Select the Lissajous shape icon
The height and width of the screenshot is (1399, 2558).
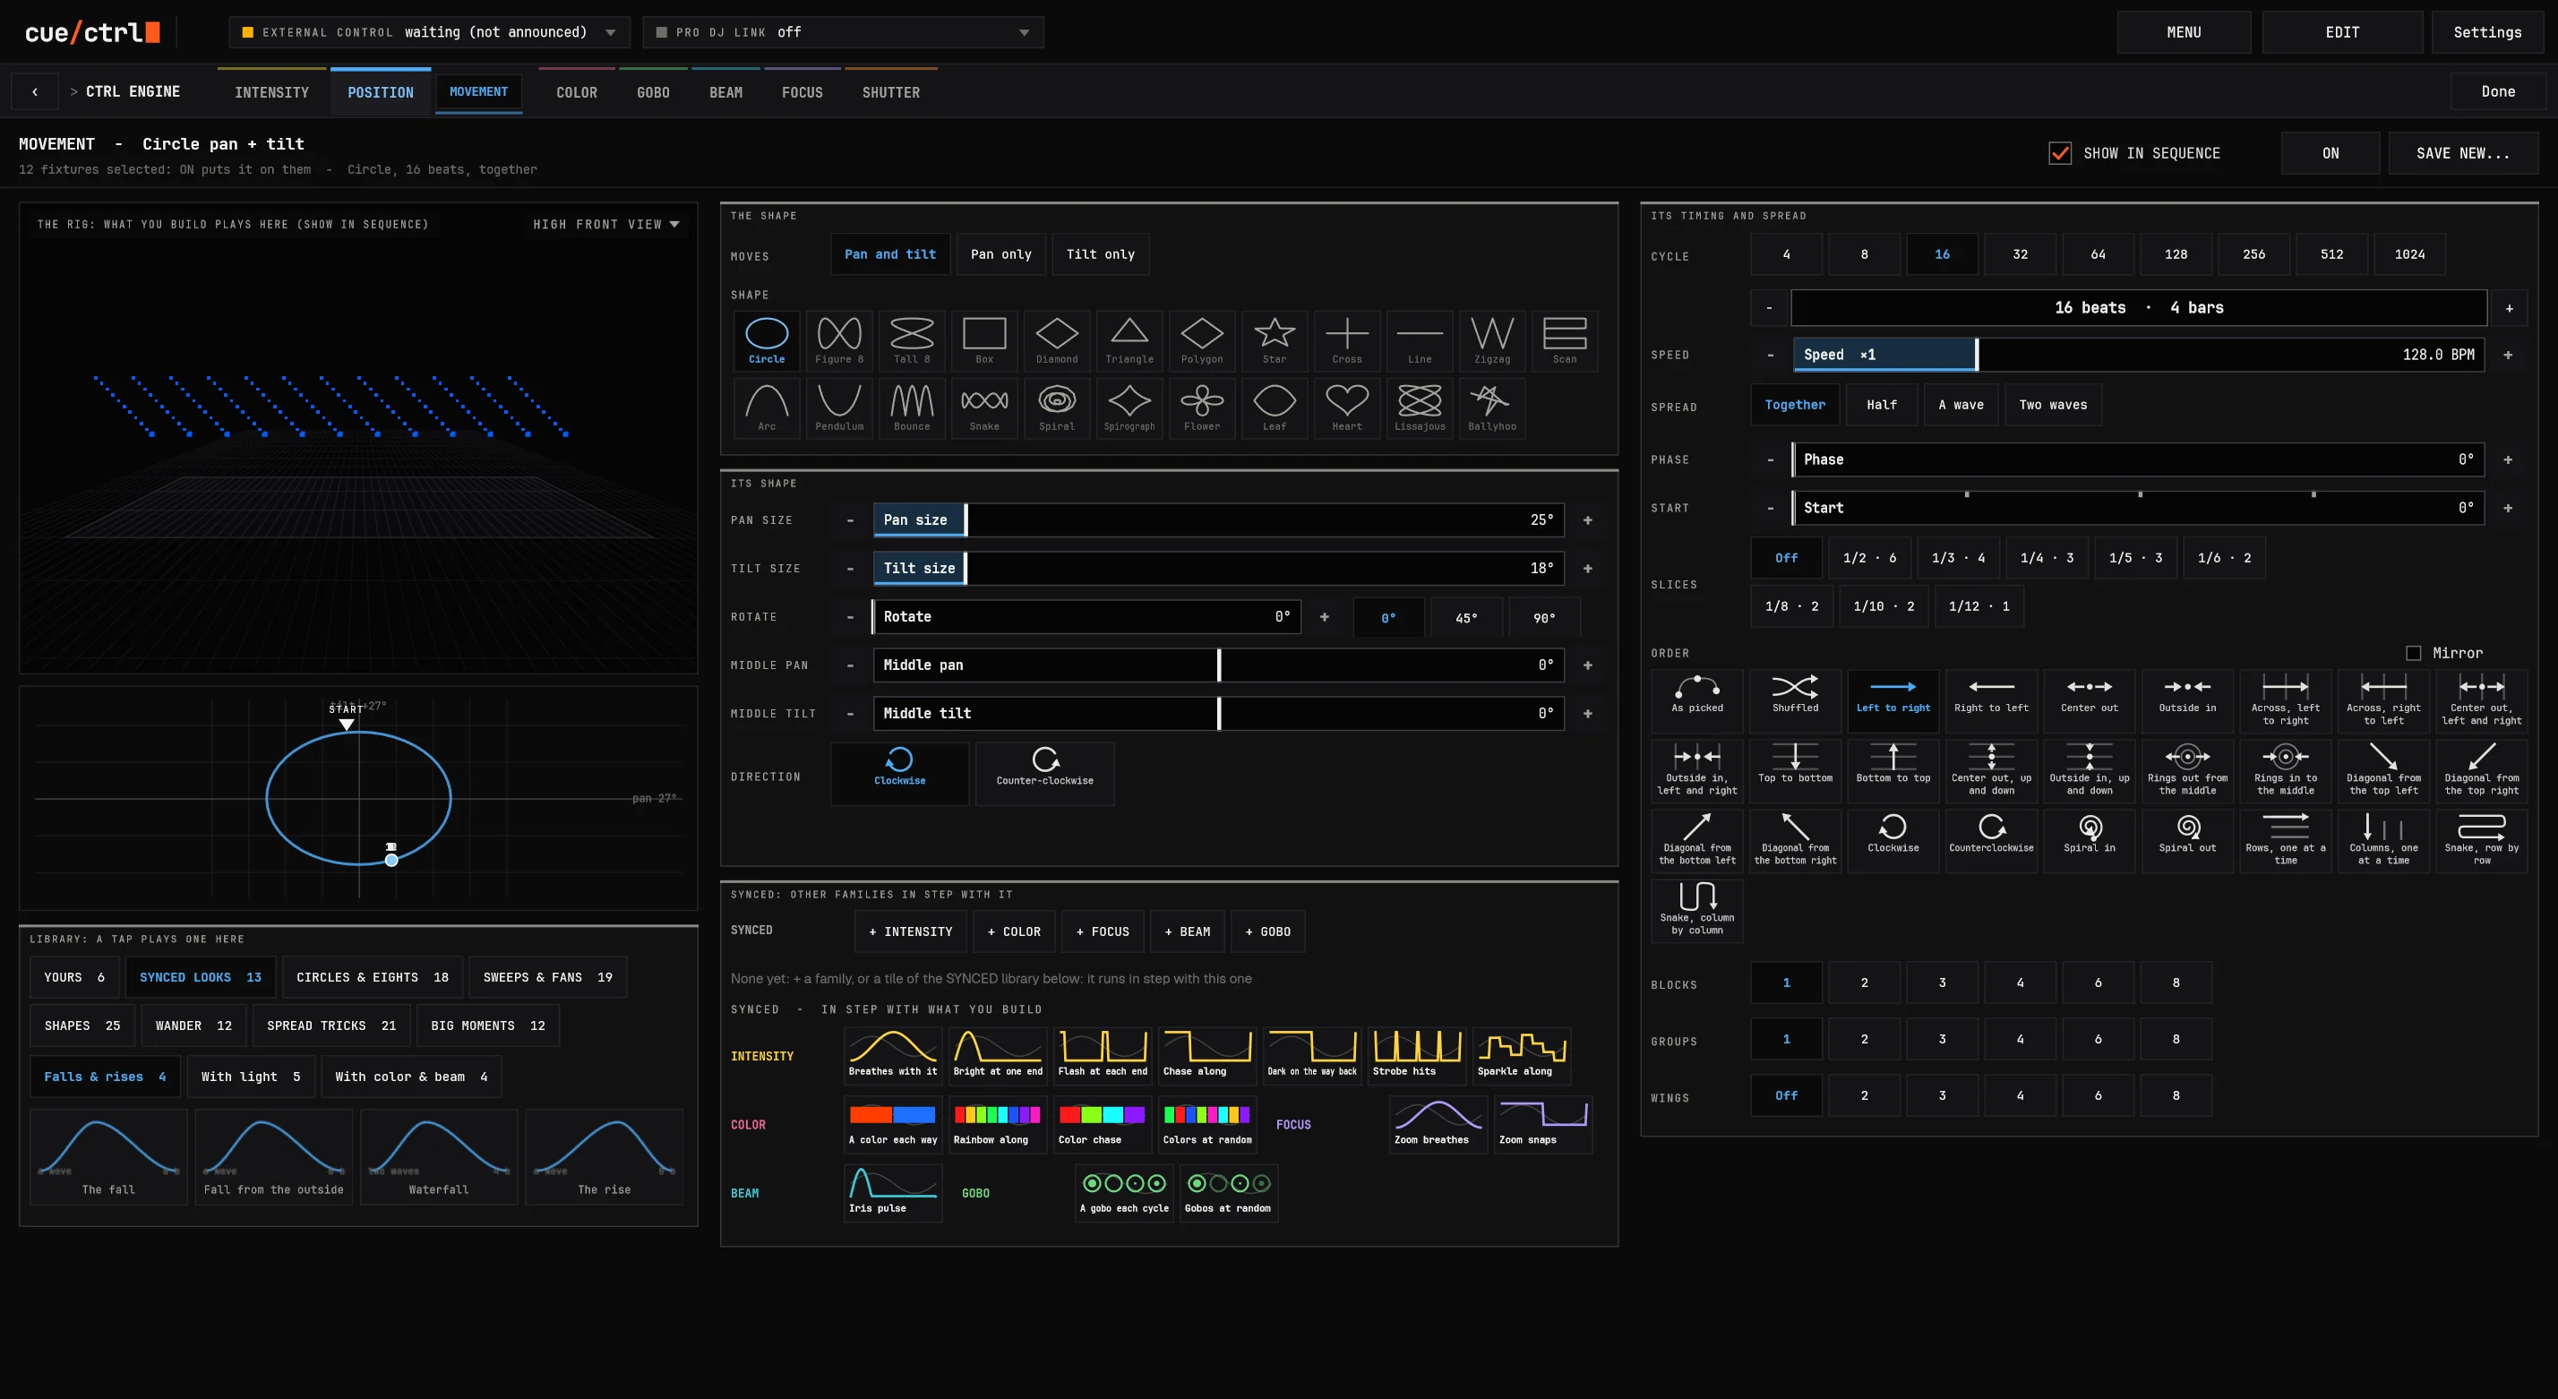(x=1419, y=408)
